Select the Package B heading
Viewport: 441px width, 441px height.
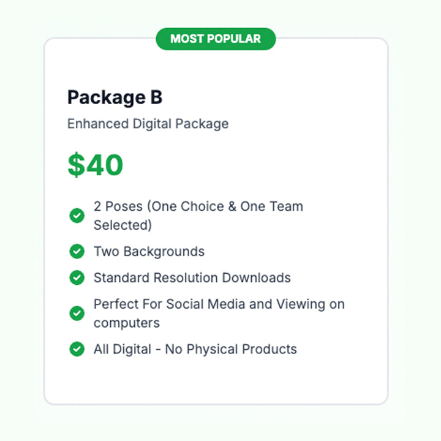(115, 97)
